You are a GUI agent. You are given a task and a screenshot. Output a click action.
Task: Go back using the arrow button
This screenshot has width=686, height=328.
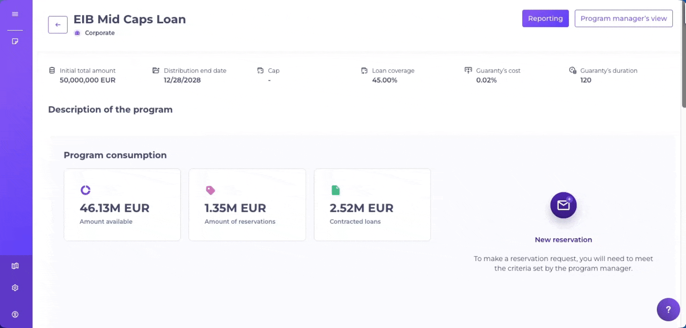click(58, 25)
